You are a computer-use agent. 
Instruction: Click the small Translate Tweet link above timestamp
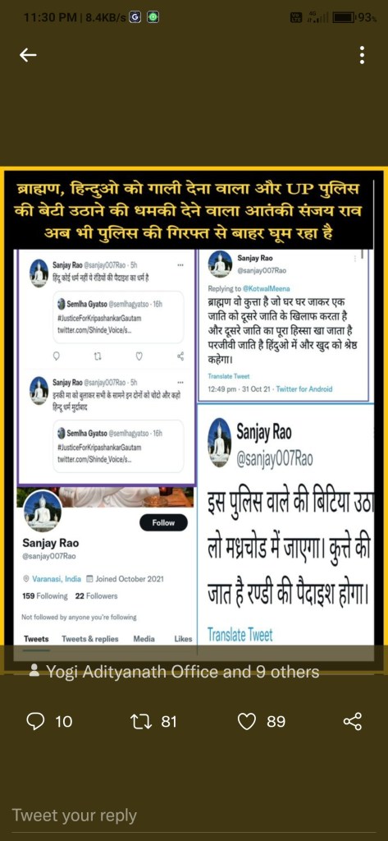229,376
